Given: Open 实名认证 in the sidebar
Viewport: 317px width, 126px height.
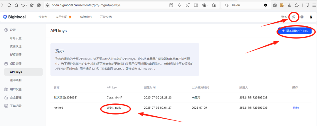Looking at the screenshot, I should tap(16, 46).
